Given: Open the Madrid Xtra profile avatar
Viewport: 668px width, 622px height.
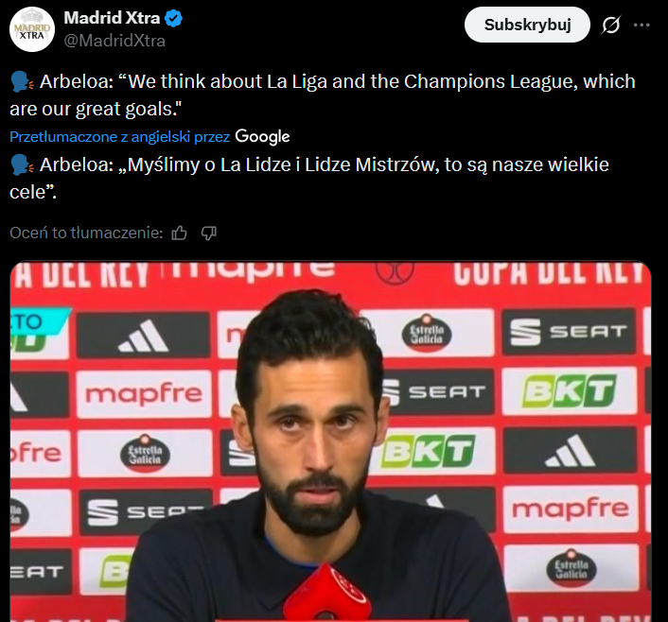Looking at the screenshot, I should (x=32, y=29).
